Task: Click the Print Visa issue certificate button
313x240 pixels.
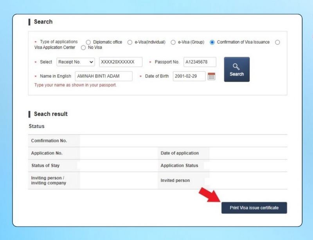Action: 254,208
